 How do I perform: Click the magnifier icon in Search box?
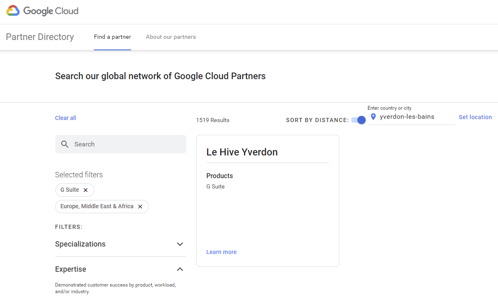pos(65,144)
